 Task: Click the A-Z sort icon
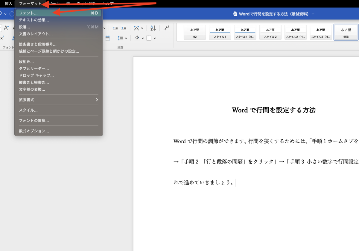point(153,28)
